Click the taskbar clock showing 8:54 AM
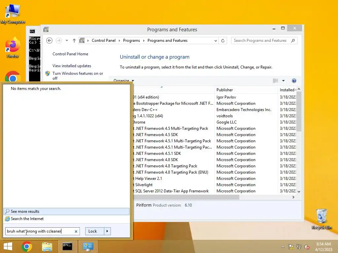Viewport: 338px width, 253px height. click(323, 246)
